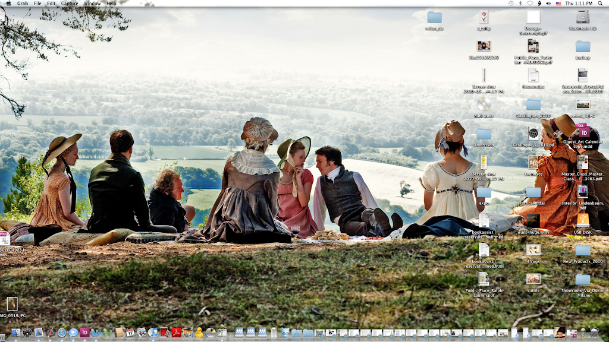Open iCal from the dock

[x=130, y=332]
